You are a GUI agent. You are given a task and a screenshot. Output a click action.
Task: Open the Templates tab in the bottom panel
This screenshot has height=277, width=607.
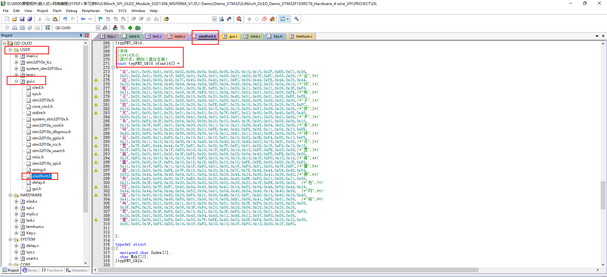pyautogui.click(x=77, y=270)
